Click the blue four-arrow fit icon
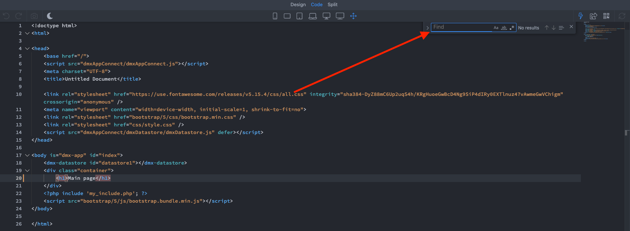Image resolution: width=630 pixels, height=231 pixels. tap(353, 16)
